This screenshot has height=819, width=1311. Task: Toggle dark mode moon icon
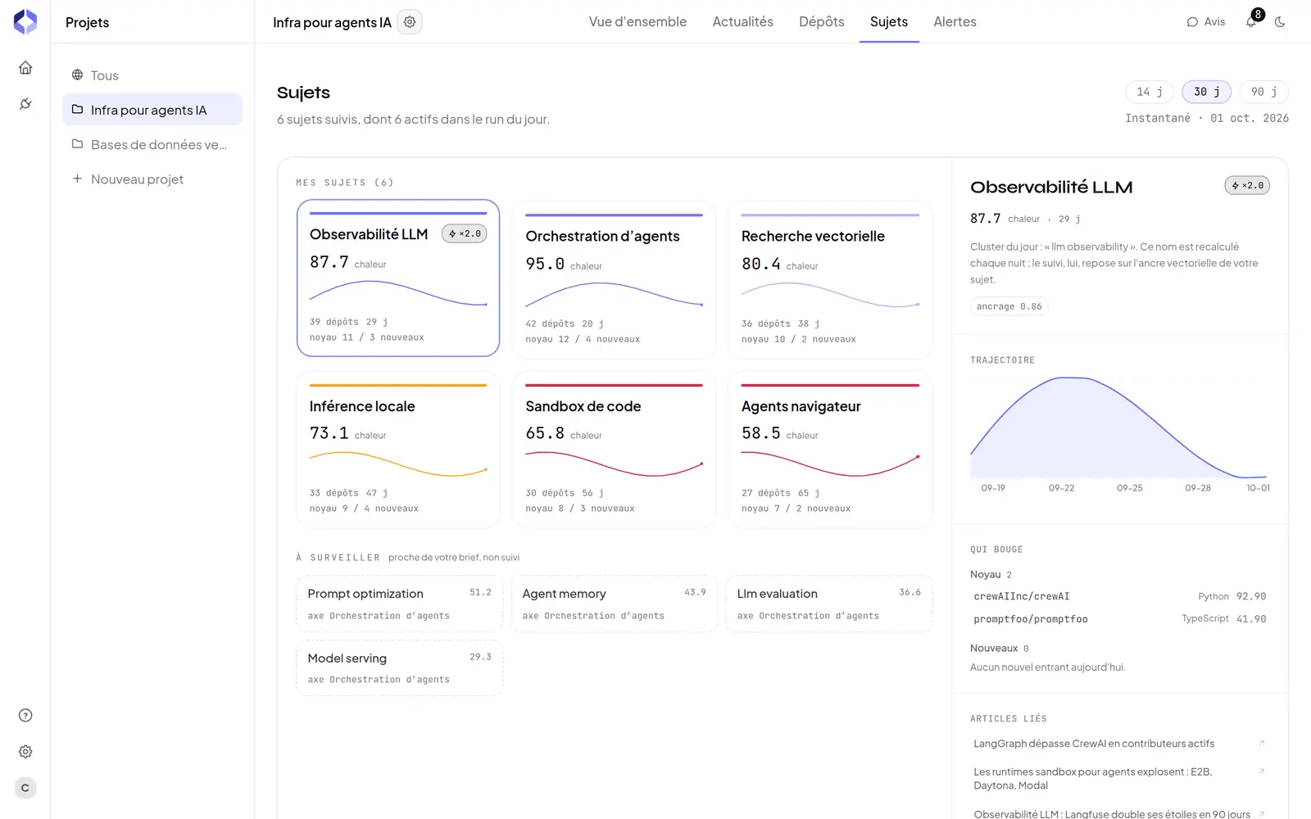[1280, 22]
